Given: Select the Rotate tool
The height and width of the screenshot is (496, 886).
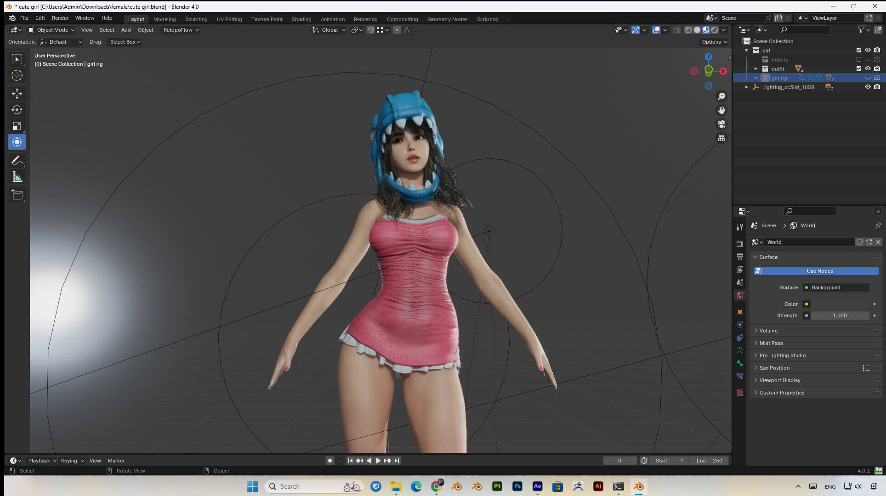Looking at the screenshot, I should tap(17, 110).
